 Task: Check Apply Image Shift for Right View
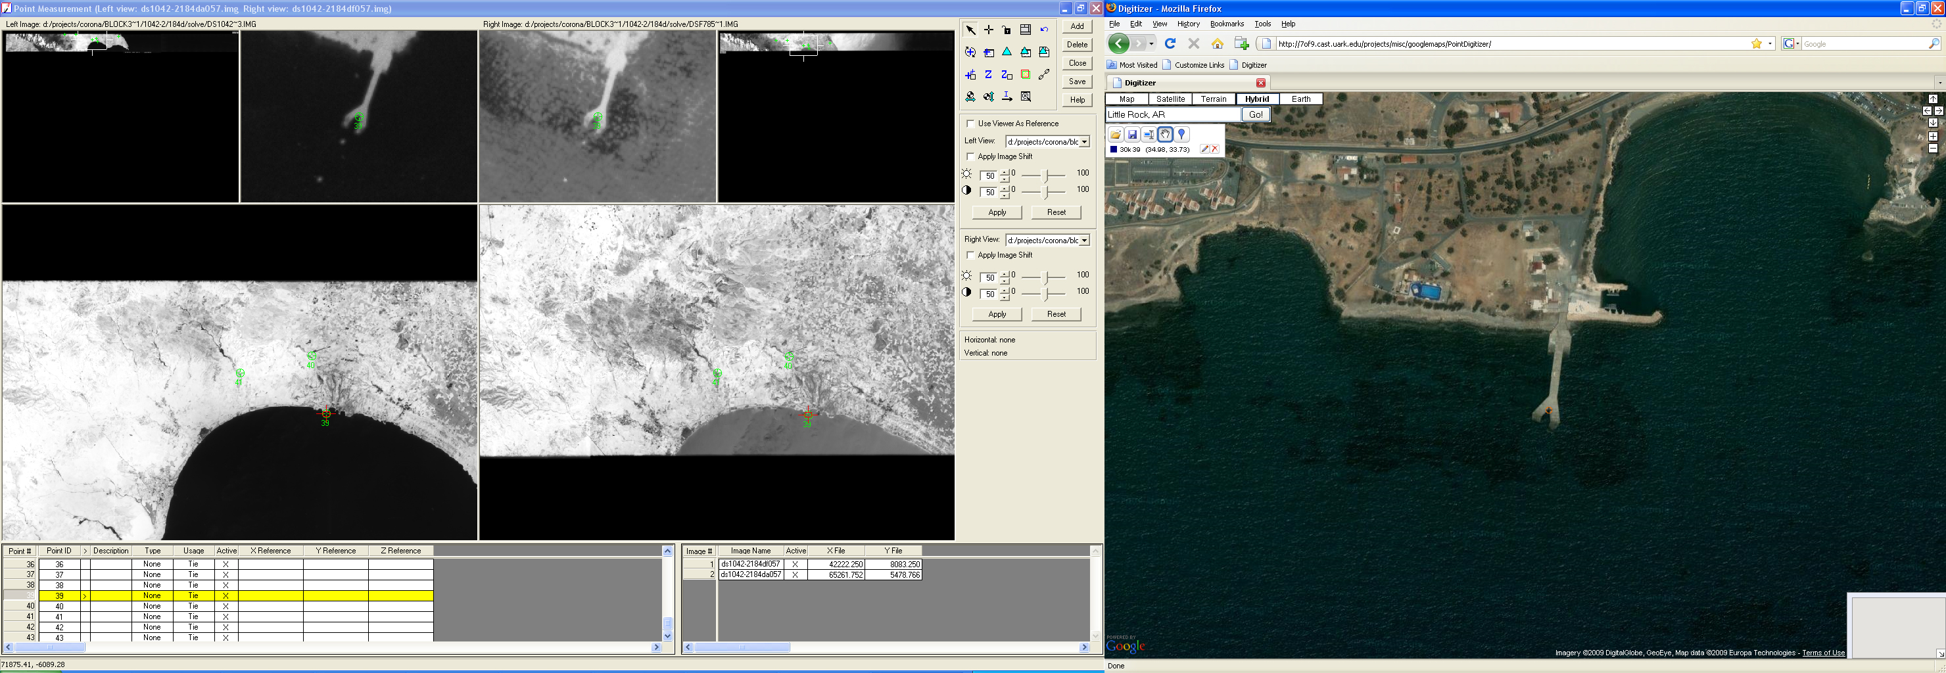pos(971,255)
